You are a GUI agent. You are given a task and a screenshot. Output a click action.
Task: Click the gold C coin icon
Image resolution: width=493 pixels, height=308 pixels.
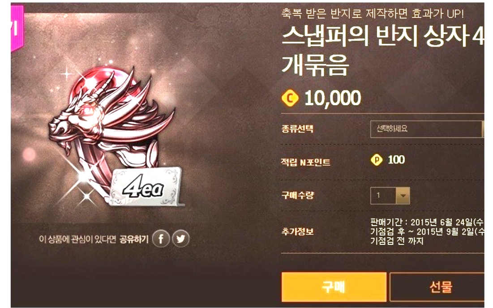click(x=290, y=98)
